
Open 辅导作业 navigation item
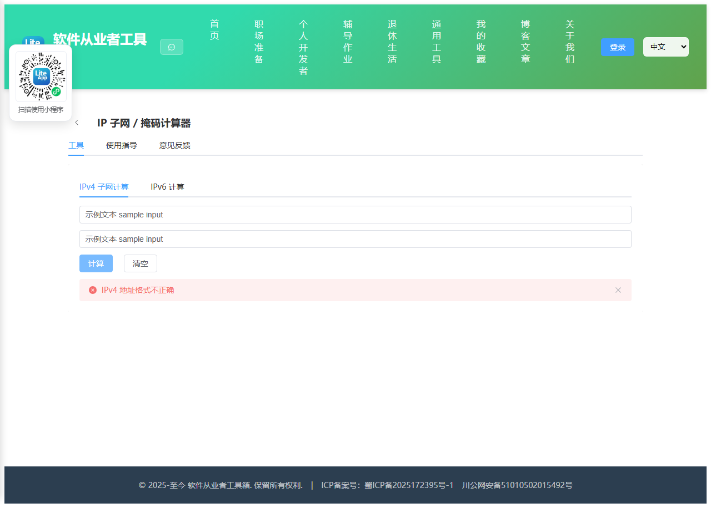348,42
